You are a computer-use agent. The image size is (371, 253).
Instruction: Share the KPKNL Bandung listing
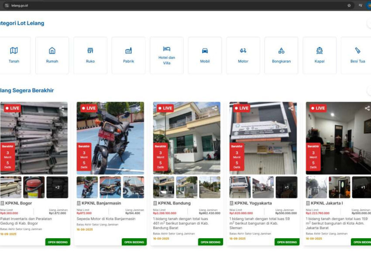click(x=214, y=108)
